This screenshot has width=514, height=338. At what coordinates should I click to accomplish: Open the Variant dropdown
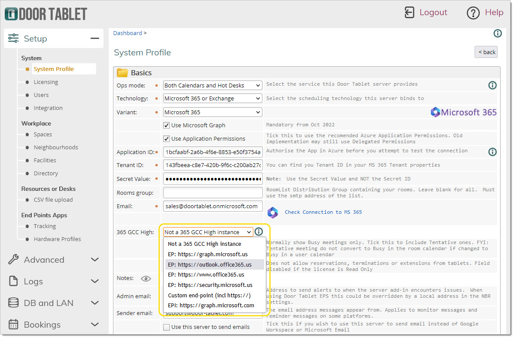[x=213, y=112]
